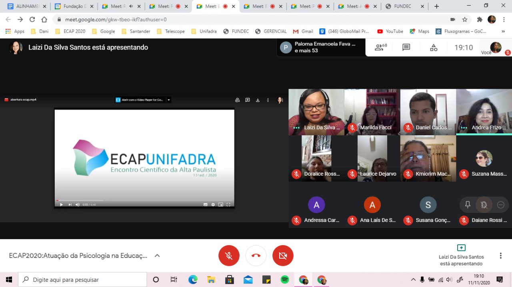Open the Gmail bookmark
512x287 pixels.
click(303, 31)
